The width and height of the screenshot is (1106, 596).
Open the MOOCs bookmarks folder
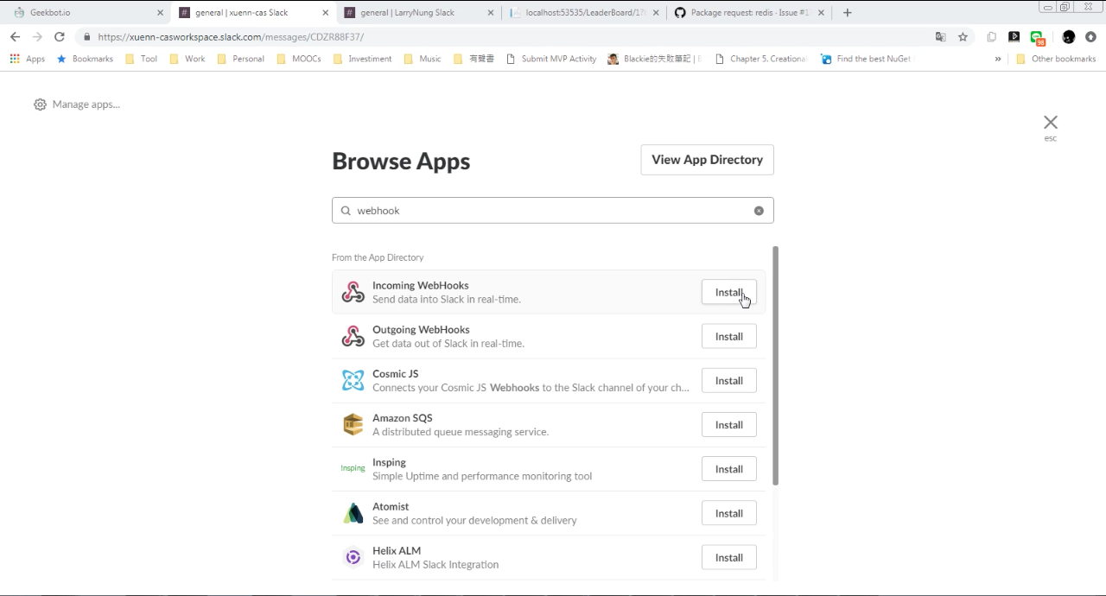pyautogui.click(x=299, y=59)
